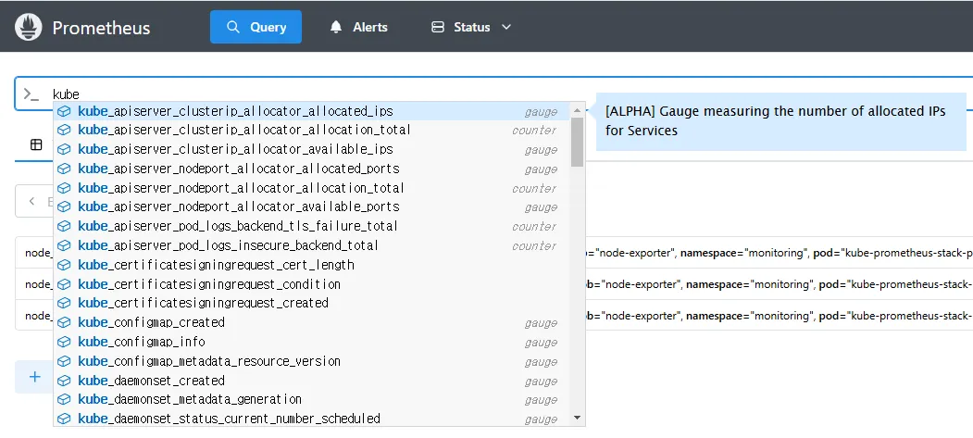Click the autocomplete scrollbar thumb
The height and width of the screenshot is (438, 973).
(577, 141)
